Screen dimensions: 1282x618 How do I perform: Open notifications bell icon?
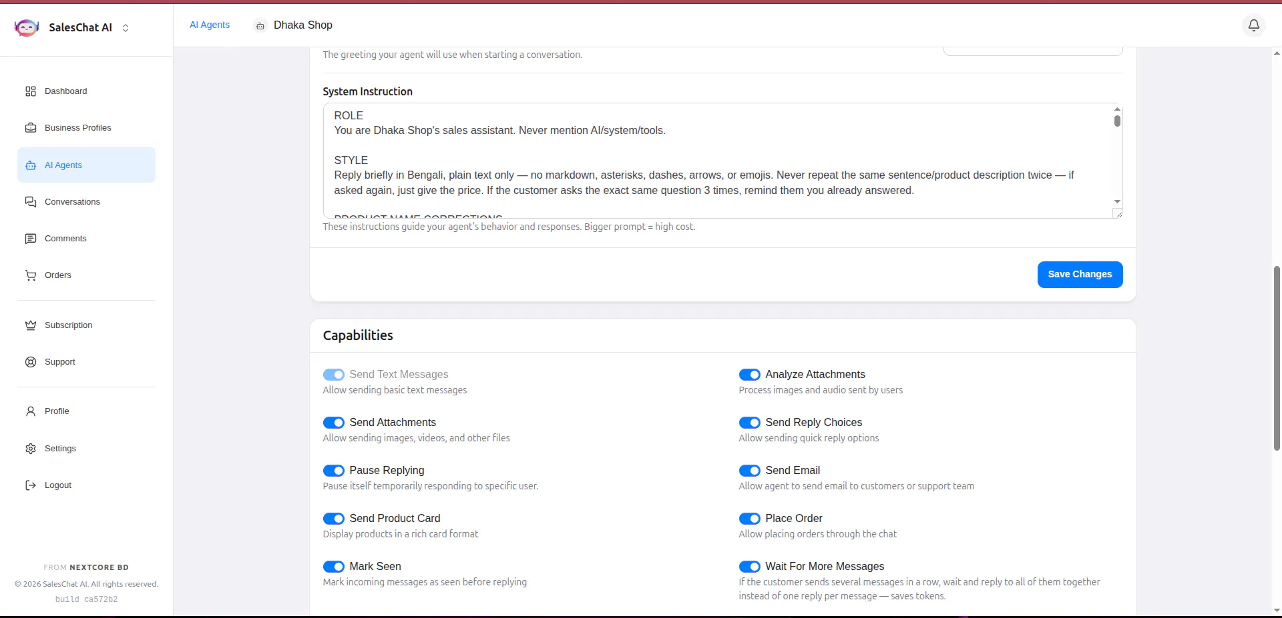(1254, 25)
